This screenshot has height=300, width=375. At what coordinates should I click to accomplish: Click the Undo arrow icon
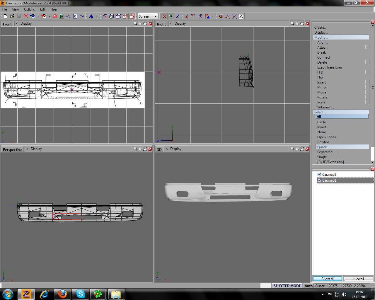tap(68, 16)
